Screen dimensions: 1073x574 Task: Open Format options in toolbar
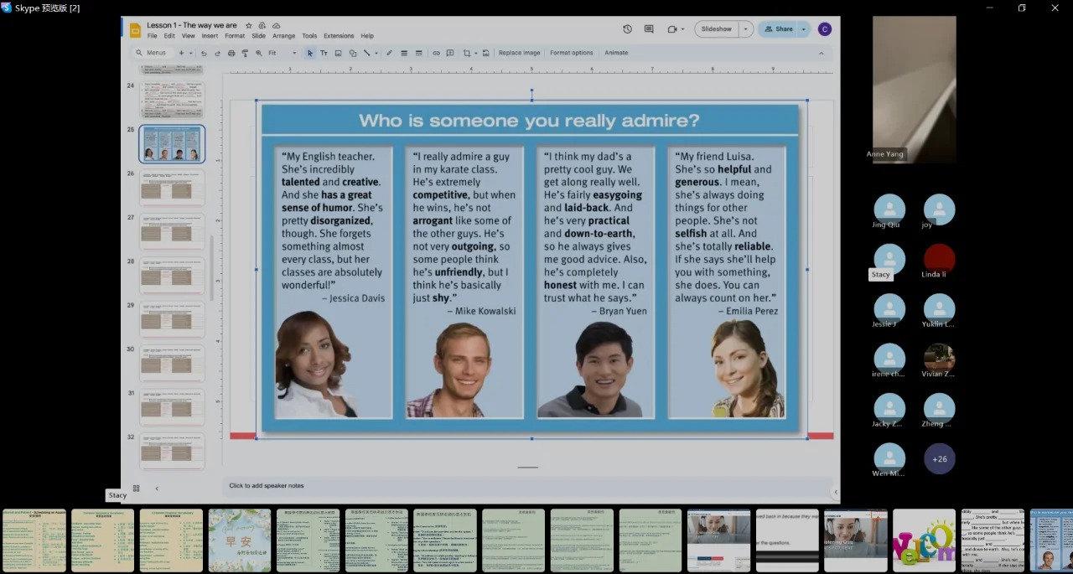[572, 53]
